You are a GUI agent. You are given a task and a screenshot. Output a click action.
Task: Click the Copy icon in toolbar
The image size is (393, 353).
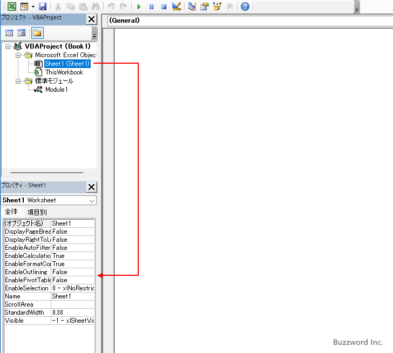70,6
